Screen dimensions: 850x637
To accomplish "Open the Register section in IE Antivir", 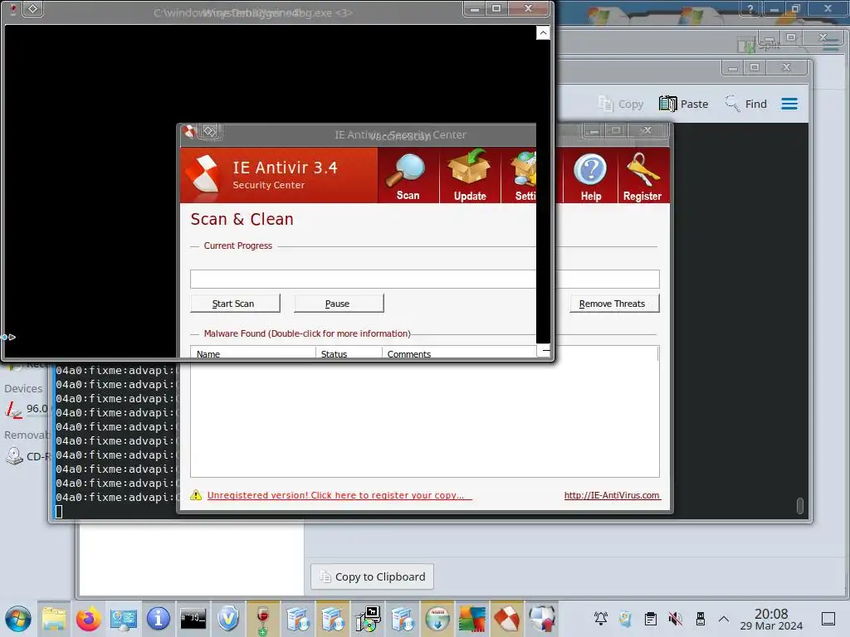I will (x=642, y=176).
